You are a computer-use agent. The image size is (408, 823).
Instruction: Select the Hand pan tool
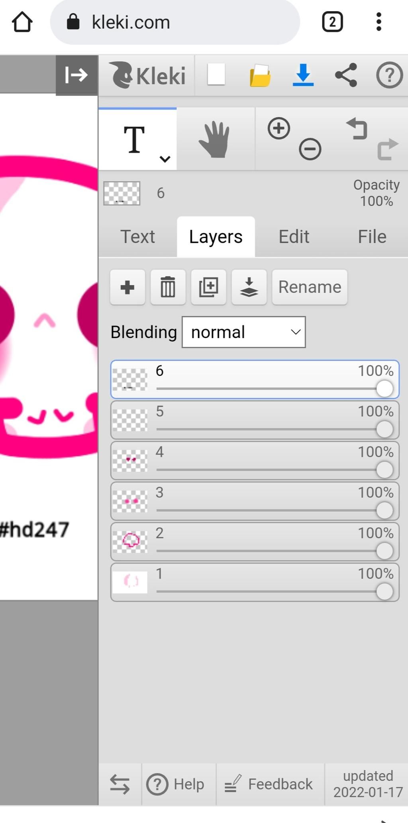pyautogui.click(x=215, y=139)
